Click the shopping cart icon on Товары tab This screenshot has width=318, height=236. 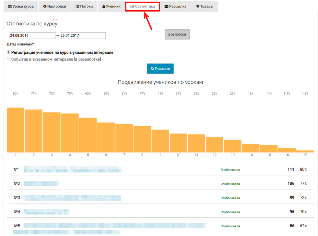pyautogui.click(x=198, y=7)
